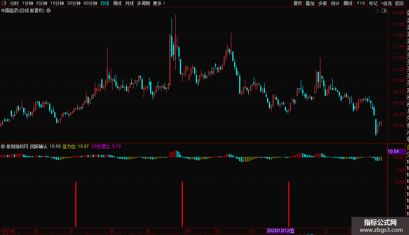Image resolution: width=409 pixels, height=235 pixels.
Task: Toggle the right sidebar panel icon
Action: 384,11
